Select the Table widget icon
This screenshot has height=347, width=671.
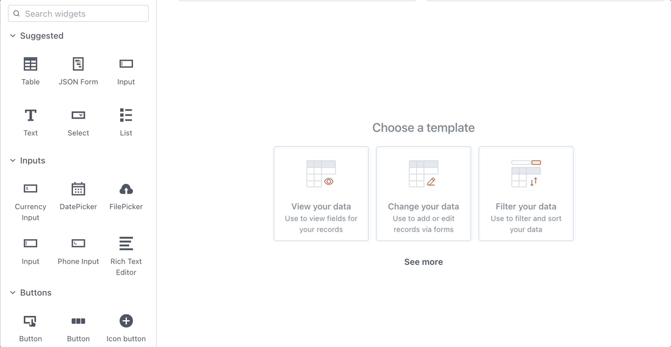point(30,64)
